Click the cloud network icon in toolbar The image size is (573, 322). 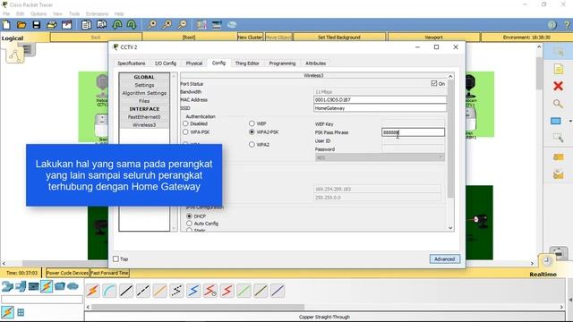click(232, 25)
